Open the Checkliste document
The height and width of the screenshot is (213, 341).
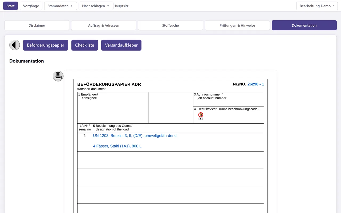(85, 45)
